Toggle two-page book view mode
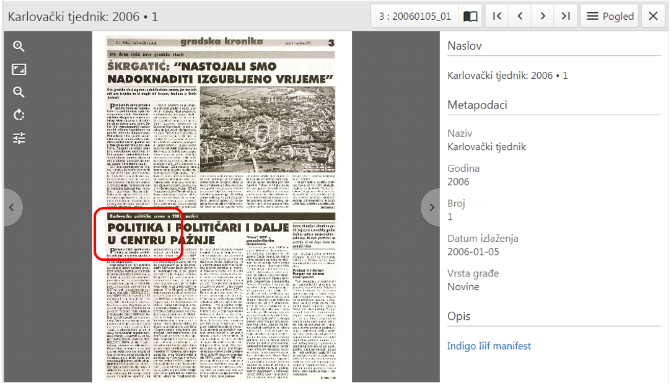 (470, 15)
